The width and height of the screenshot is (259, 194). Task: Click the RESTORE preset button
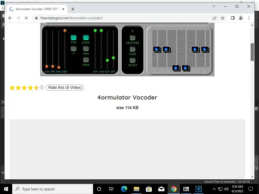[133, 38]
